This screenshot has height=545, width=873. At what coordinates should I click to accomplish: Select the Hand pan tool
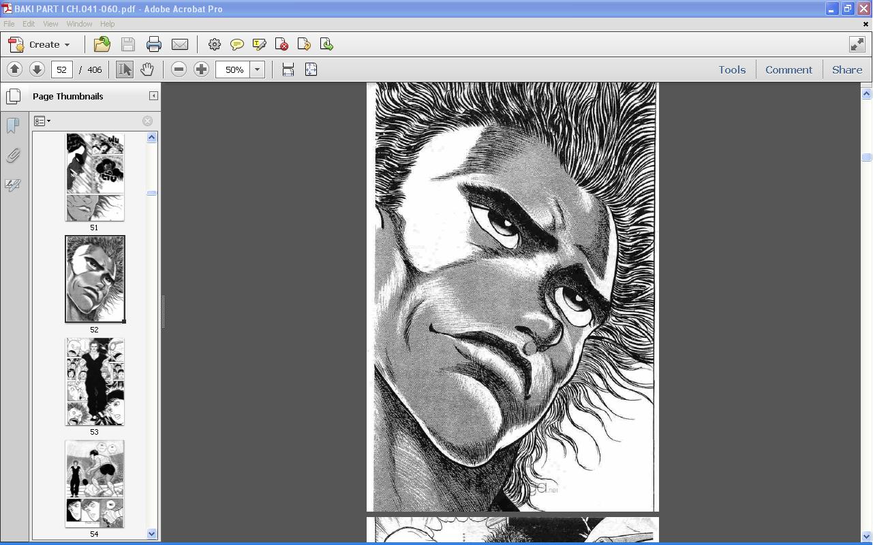coord(147,69)
